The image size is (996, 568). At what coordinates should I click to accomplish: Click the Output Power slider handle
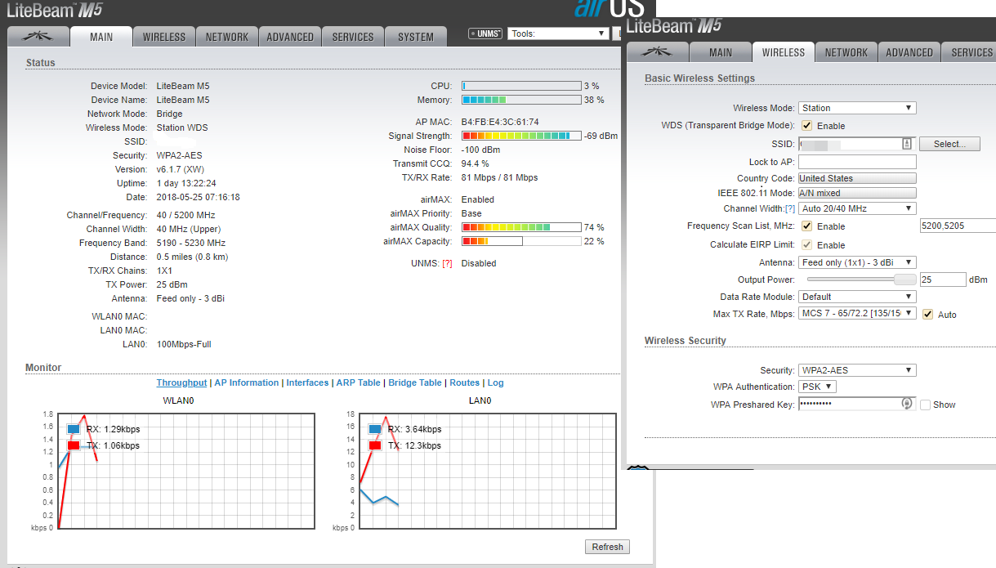tap(904, 279)
